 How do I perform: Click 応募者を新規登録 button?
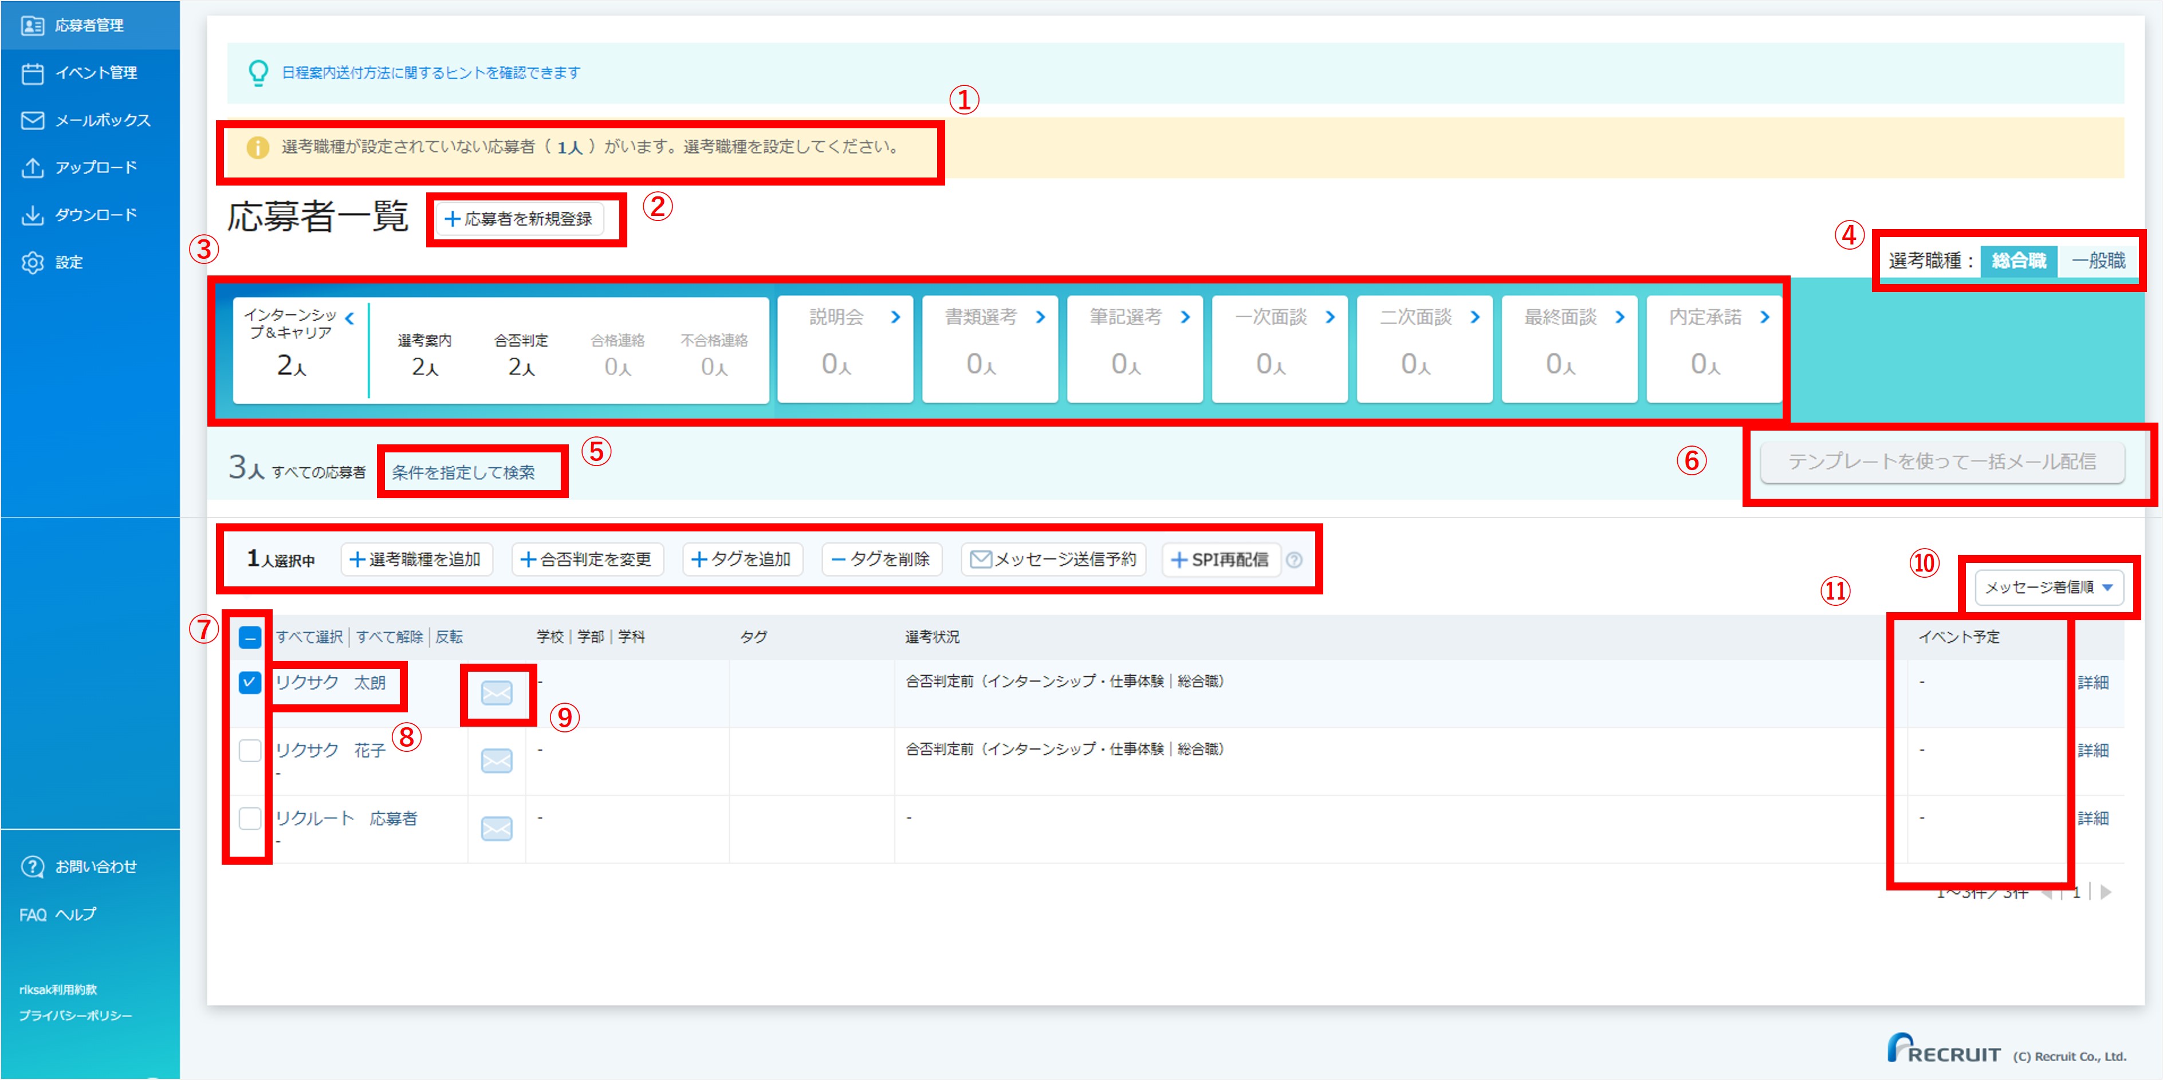pyautogui.click(x=520, y=219)
